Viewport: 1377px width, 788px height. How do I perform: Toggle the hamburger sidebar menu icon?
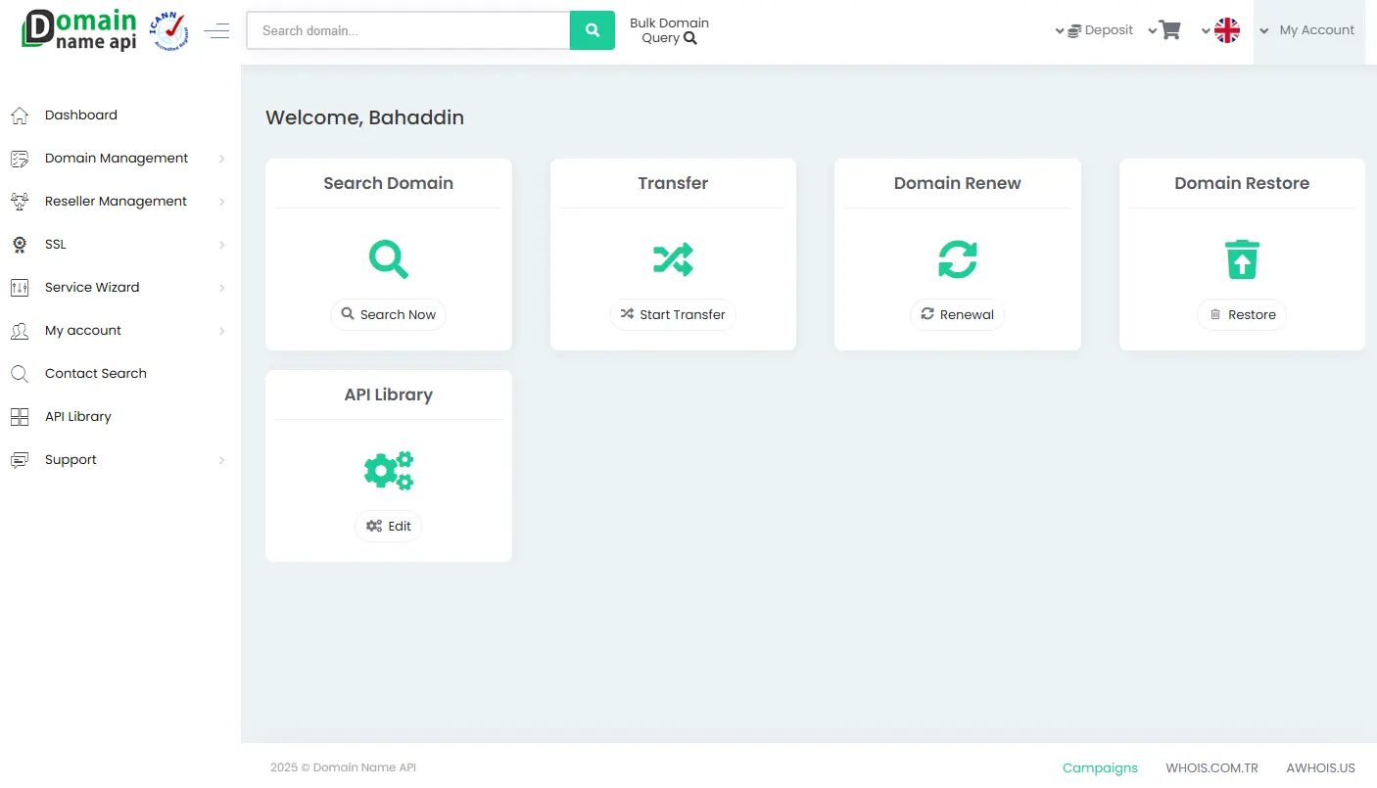pyautogui.click(x=216, y=31)
